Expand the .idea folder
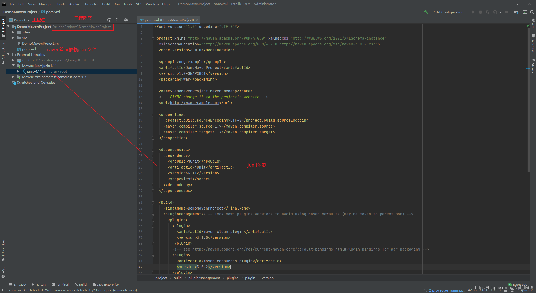Screen dimensions: 536x293 point(13,32)
